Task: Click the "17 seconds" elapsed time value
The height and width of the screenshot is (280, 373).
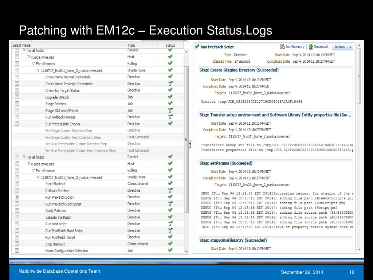Action: pyautogui.click(x=242, y=61)
